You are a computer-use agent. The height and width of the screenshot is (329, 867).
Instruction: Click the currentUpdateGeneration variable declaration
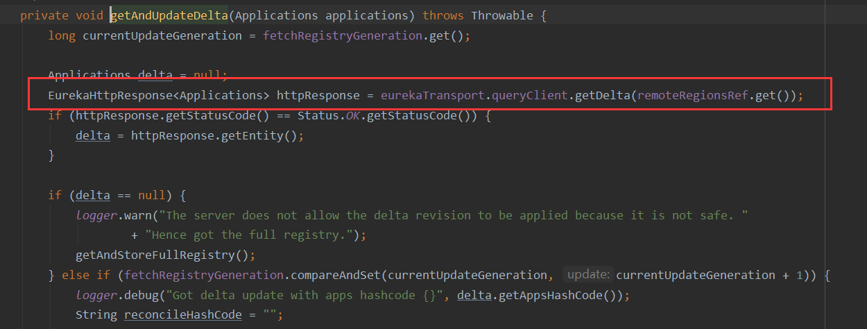tap(162, 35)
